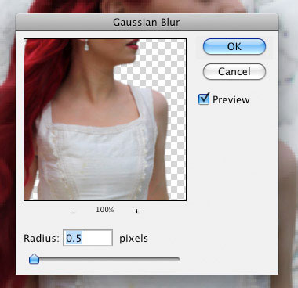Click the Gaussian Blur title bar

point(147,22)
